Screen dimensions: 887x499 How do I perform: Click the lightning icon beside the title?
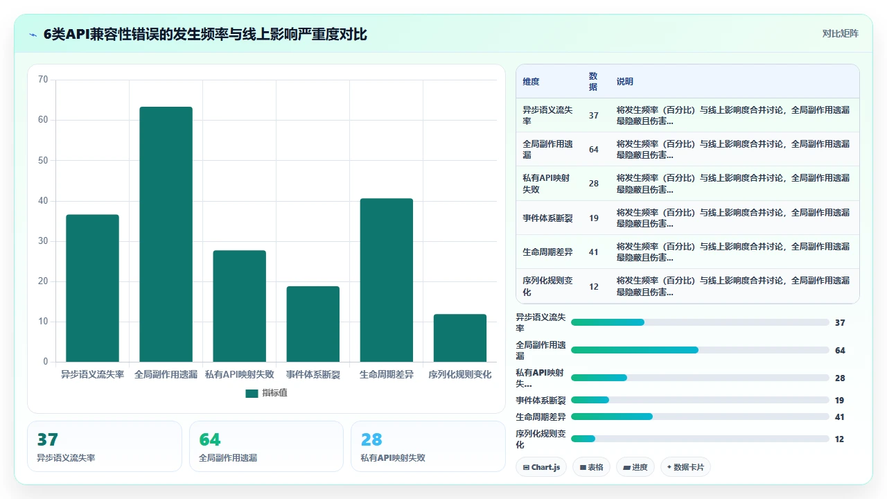pyautogui.click(x=33, y=34)
